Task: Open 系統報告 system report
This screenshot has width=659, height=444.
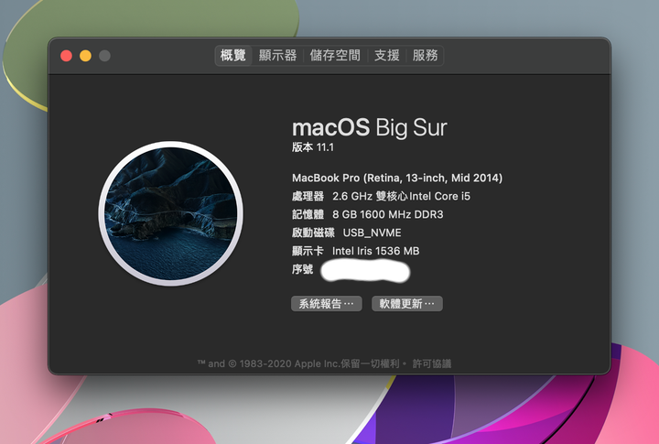Action: [327, 304]
